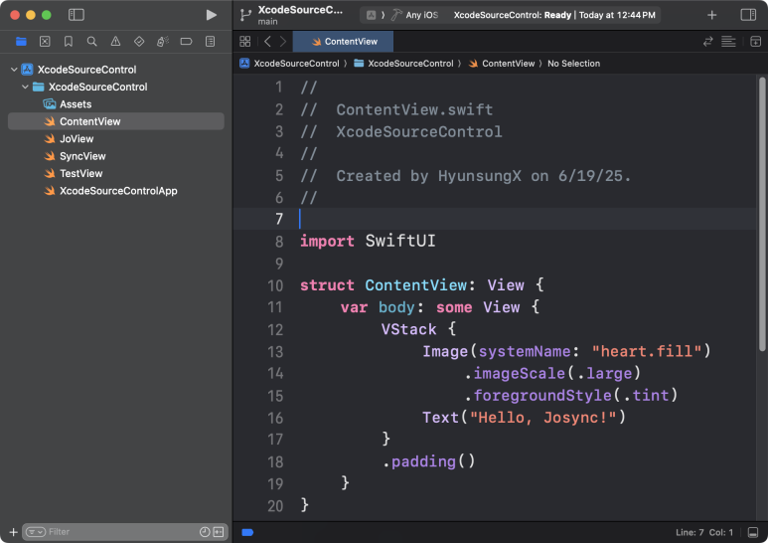Open the Bookmark navigator
Screen dimensions: 768x543
69,42
